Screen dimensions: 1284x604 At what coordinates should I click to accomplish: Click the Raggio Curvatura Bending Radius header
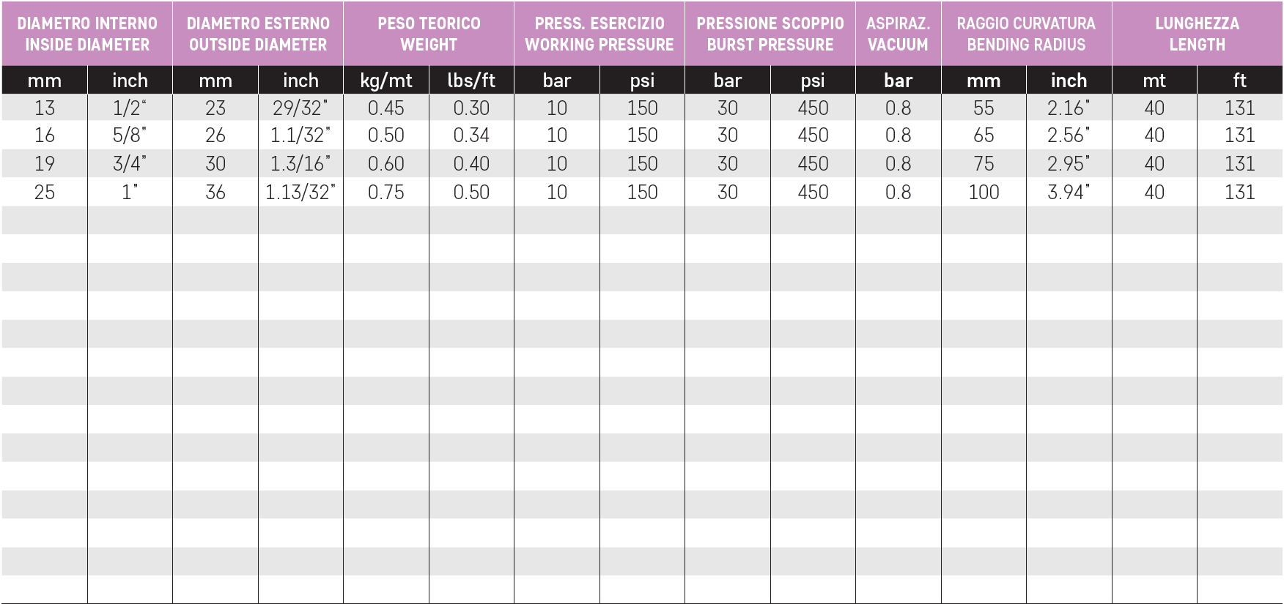[x=1027, y=34]
